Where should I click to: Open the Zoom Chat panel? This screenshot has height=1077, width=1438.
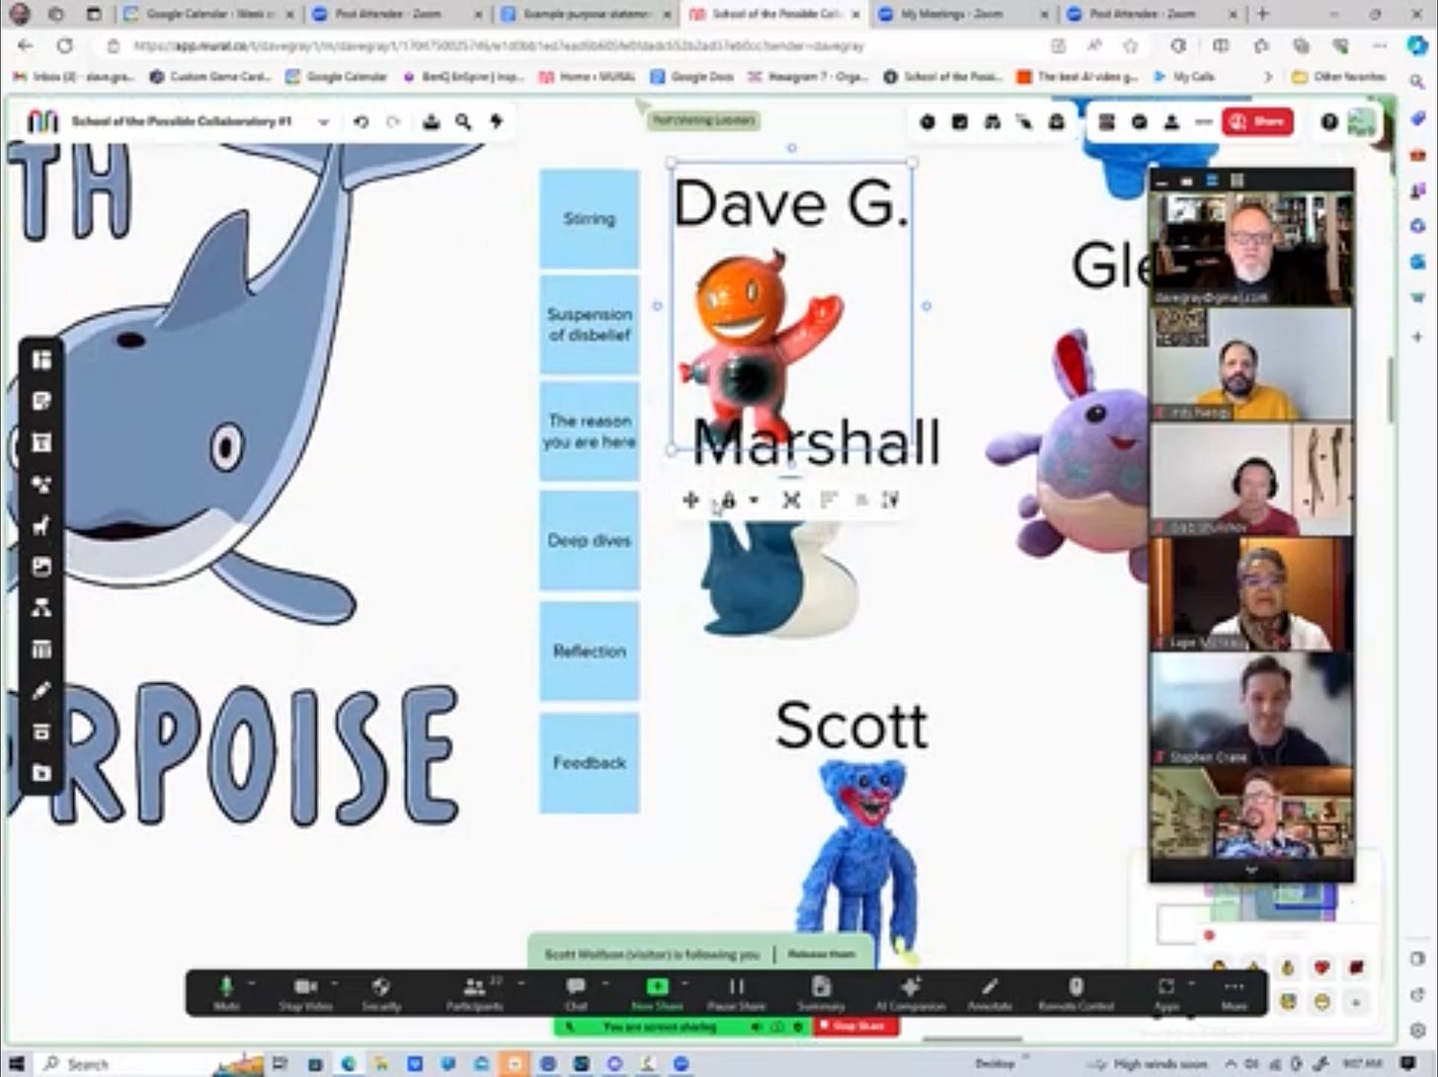[575, 993]
